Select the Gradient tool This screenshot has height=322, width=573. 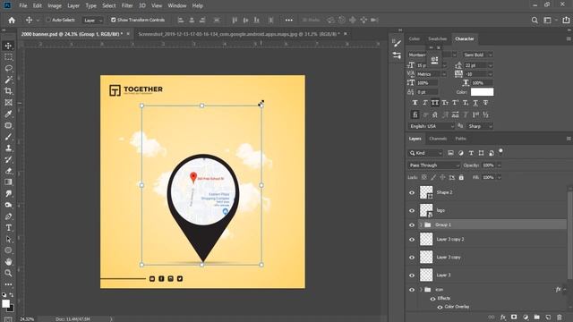pos(8,182)
